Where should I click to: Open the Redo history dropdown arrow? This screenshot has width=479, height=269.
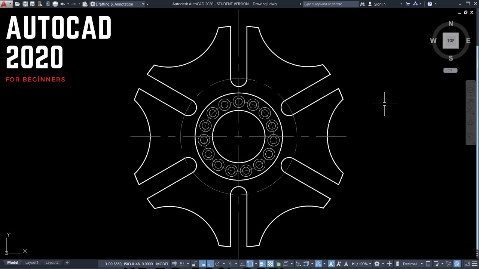79,4
